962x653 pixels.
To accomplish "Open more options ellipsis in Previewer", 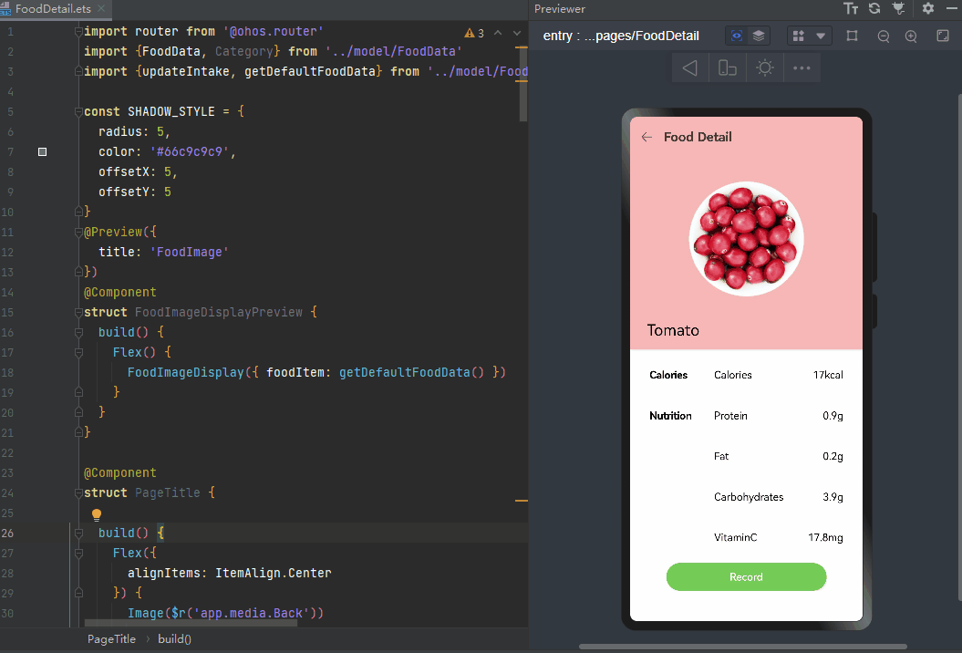I will point(802,68).
